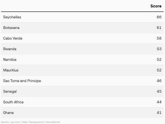The height and width of the screenshot is (124, 165).
Task: Select the Rwanda row label
Action: (10, 49)
